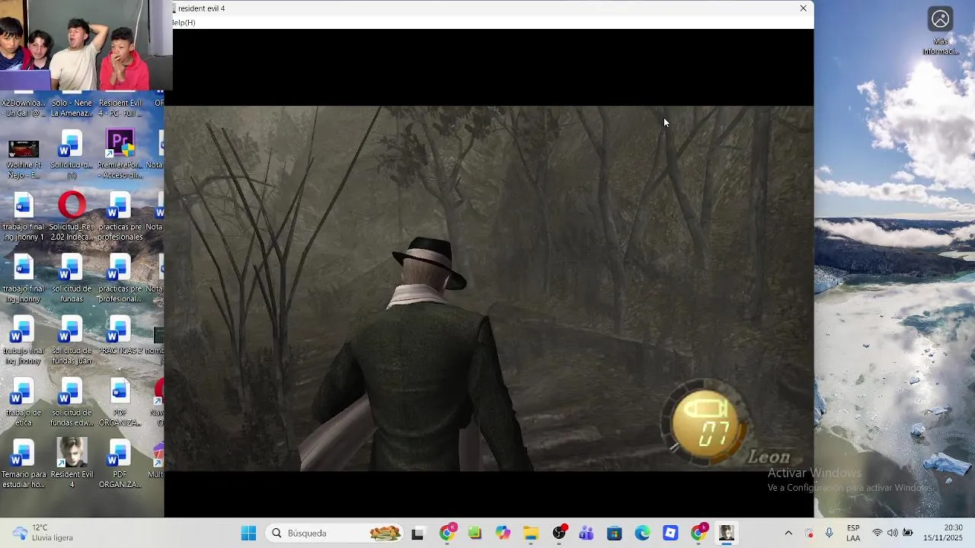This screenshot has width=975, height=548.
Task: Open the clock showing 20:30 15/11/2025
Action: click(x=943, y=533)
